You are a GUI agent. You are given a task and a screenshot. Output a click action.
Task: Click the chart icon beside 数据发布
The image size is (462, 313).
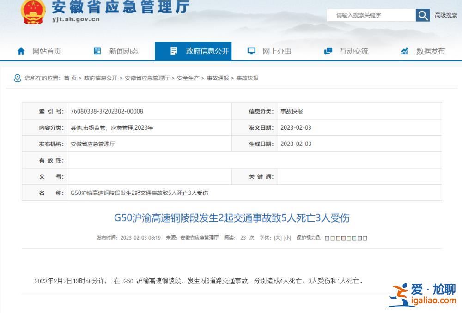(405, 51)
